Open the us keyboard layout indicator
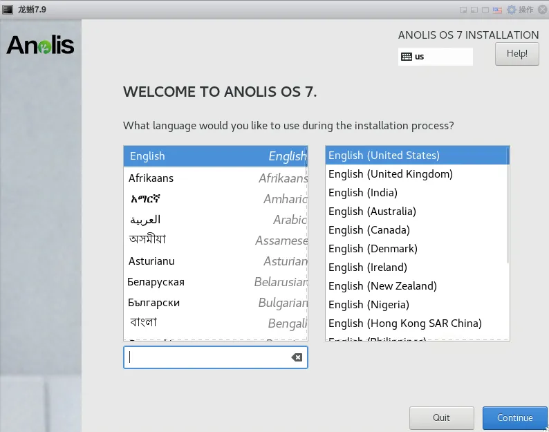 tap(435, 57)
